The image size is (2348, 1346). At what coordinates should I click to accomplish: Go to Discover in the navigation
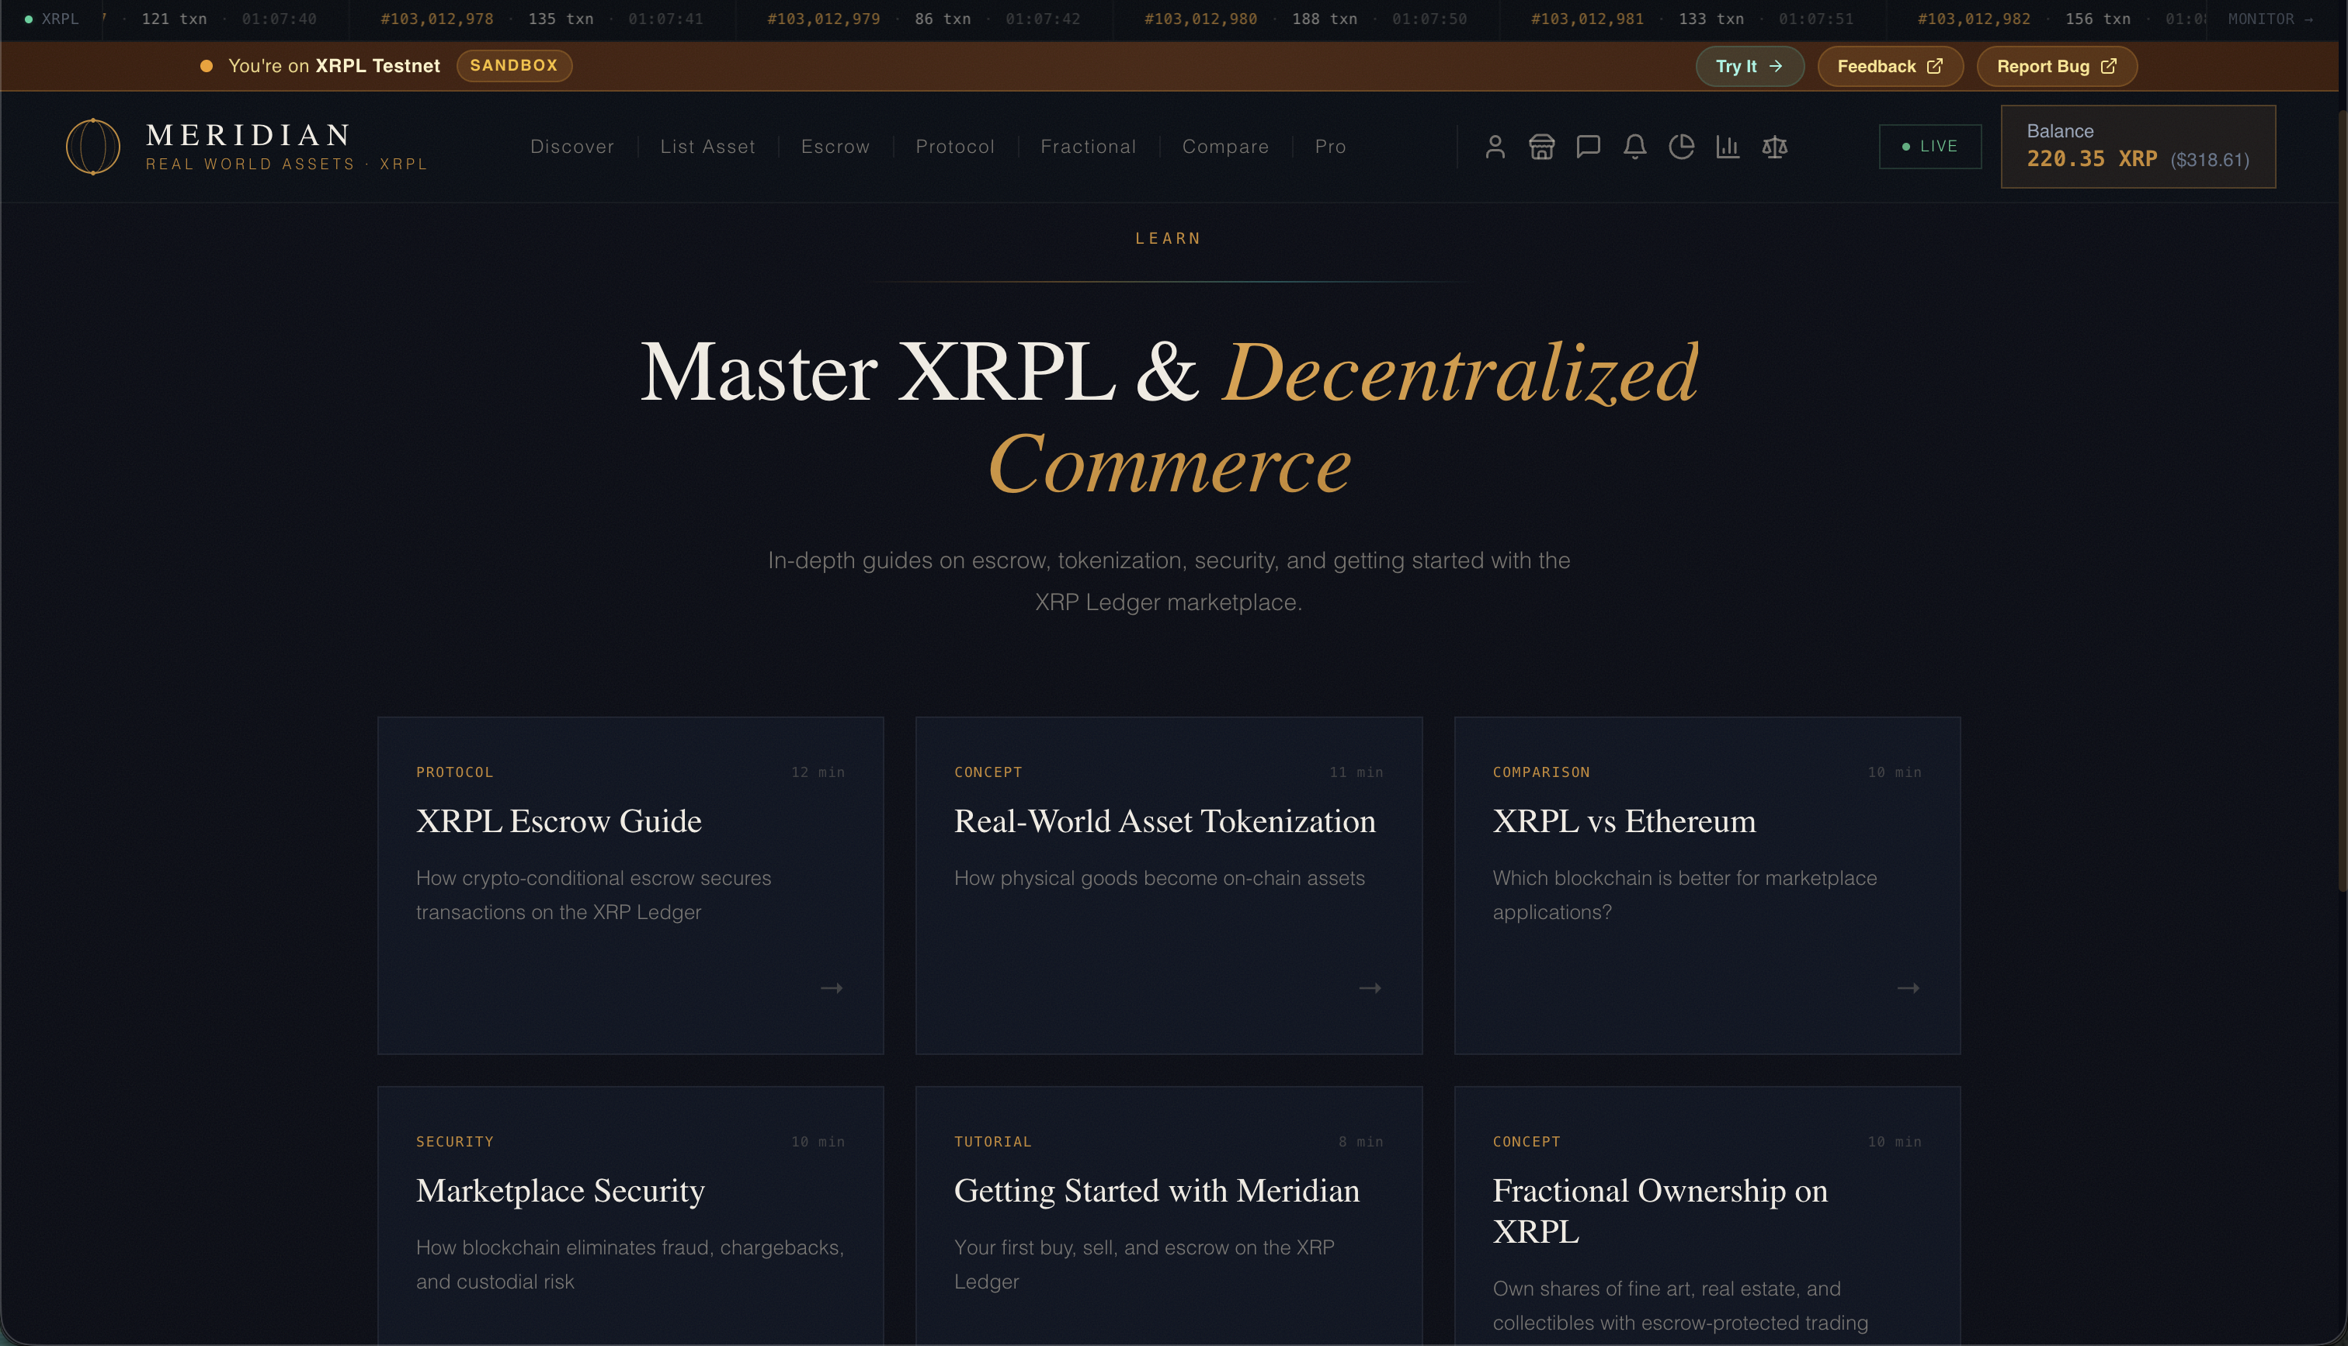tap(572, 146)
